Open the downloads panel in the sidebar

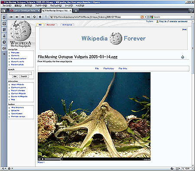pyautogui.click(x=4, y=36)
